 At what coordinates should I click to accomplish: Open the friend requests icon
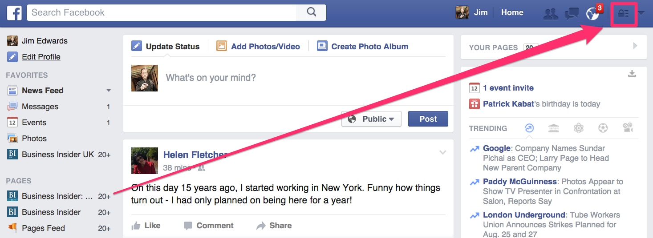tap(551, 13)
